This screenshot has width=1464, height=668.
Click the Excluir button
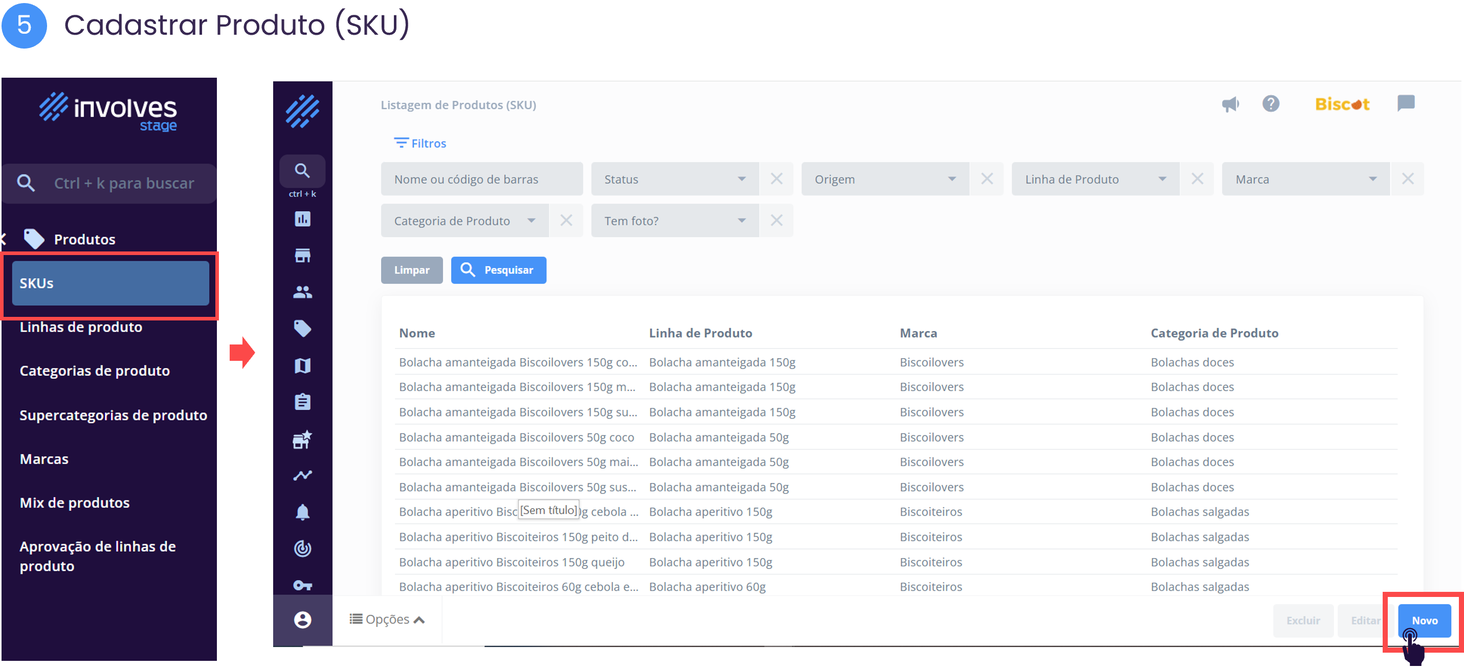click(x=1302, y=620)
